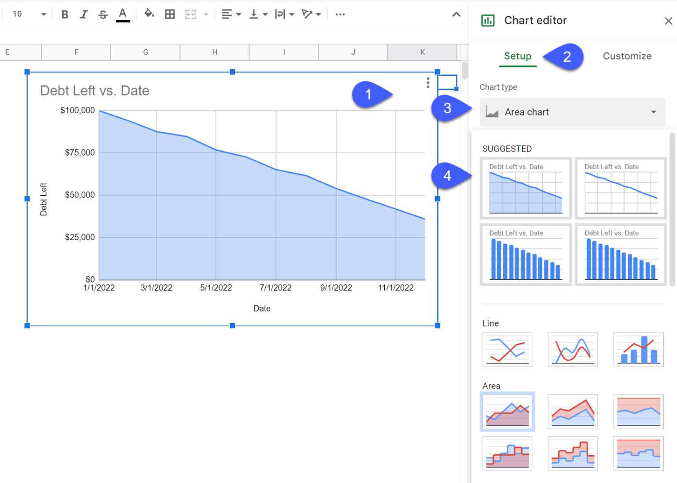Select the Setup tab
Viewport: 677px width, 483px height.
point(517,56)
